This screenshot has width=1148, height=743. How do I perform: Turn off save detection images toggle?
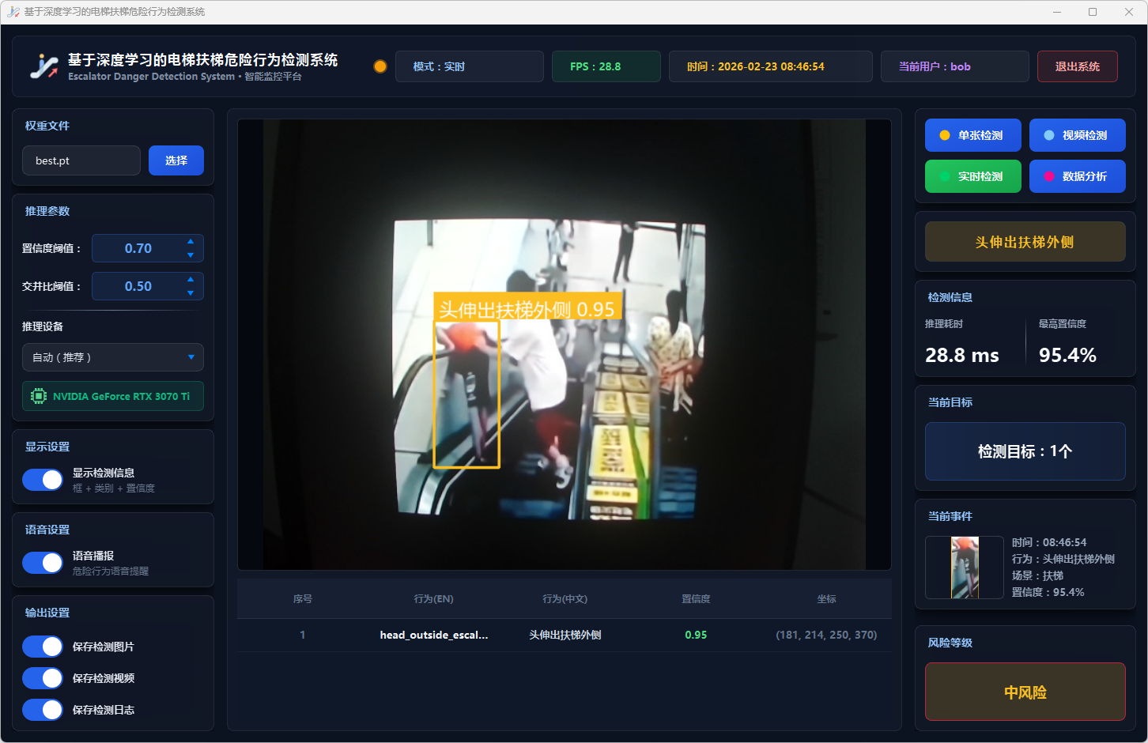click(x=43, y=647)
